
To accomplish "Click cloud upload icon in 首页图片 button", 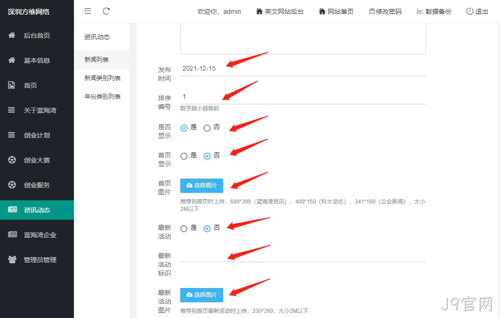I will pyautogui.click(x=189, y=185).
